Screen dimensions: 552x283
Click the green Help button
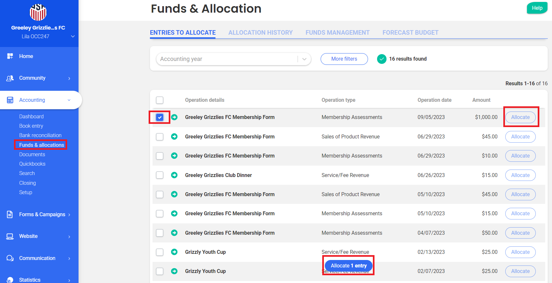537,8
